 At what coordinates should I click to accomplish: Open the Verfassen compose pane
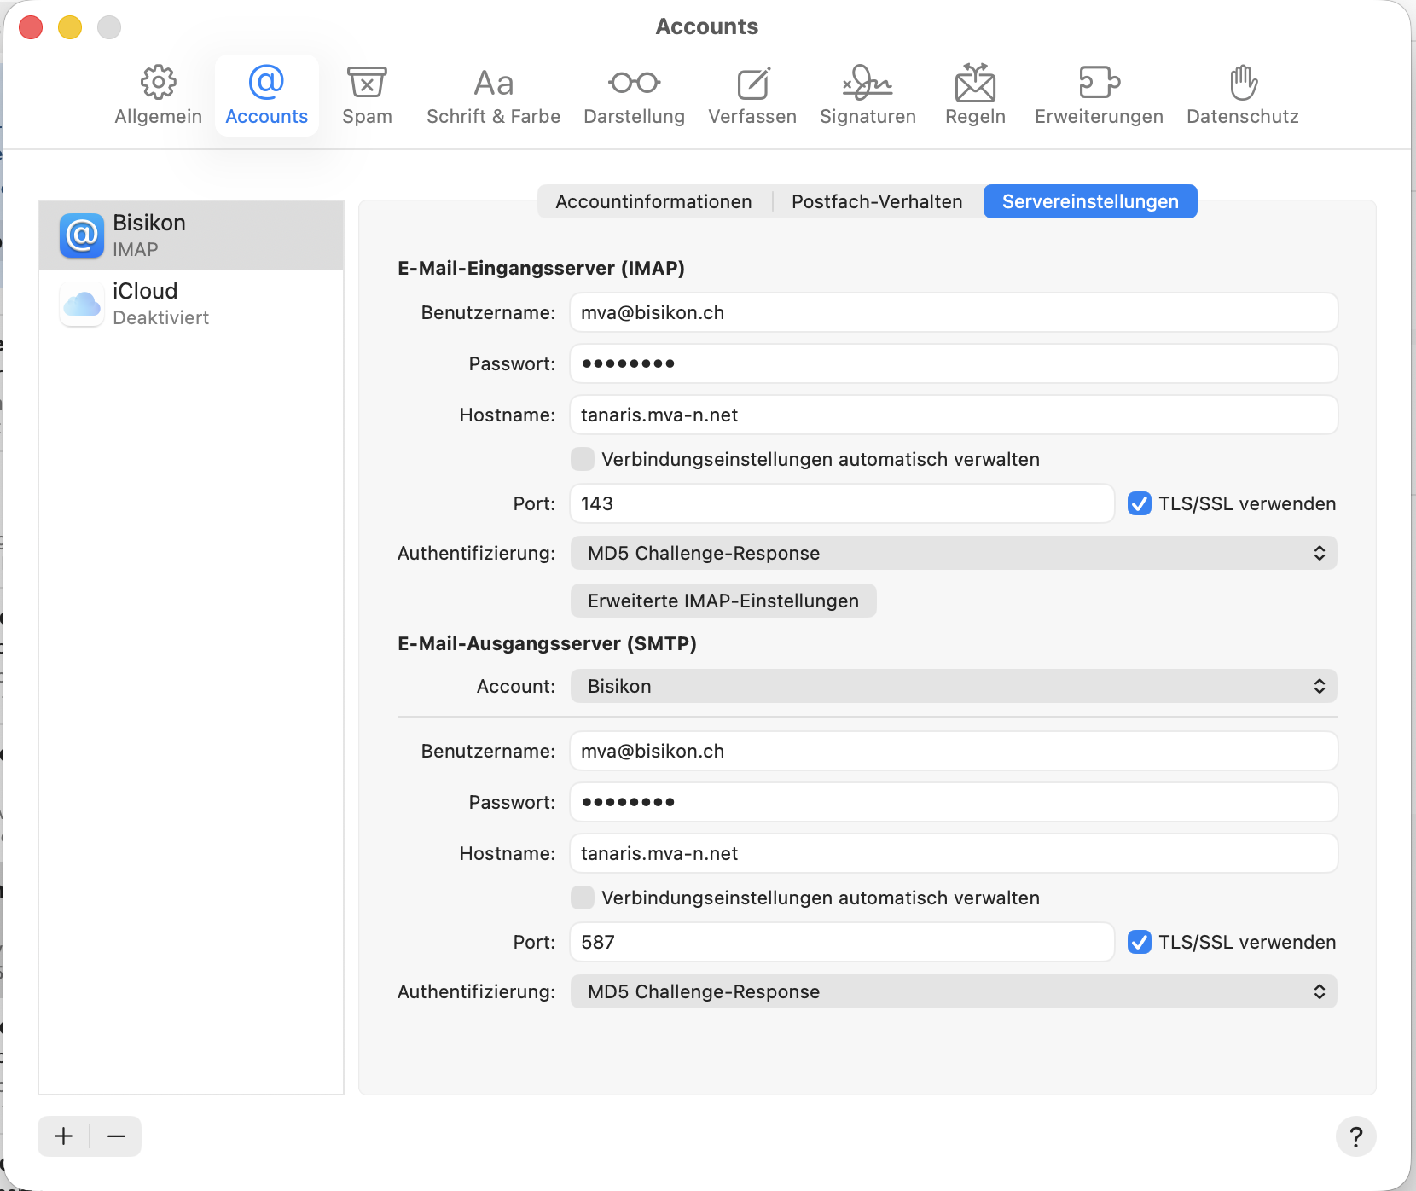[752, 95]
